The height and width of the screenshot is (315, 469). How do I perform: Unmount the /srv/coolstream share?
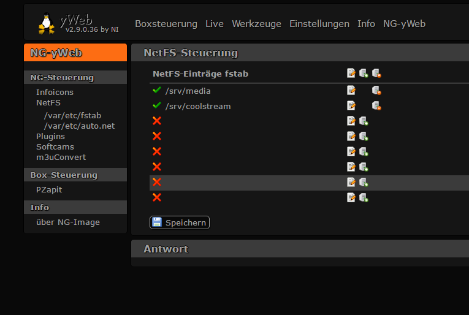click(x=376, y=106)
